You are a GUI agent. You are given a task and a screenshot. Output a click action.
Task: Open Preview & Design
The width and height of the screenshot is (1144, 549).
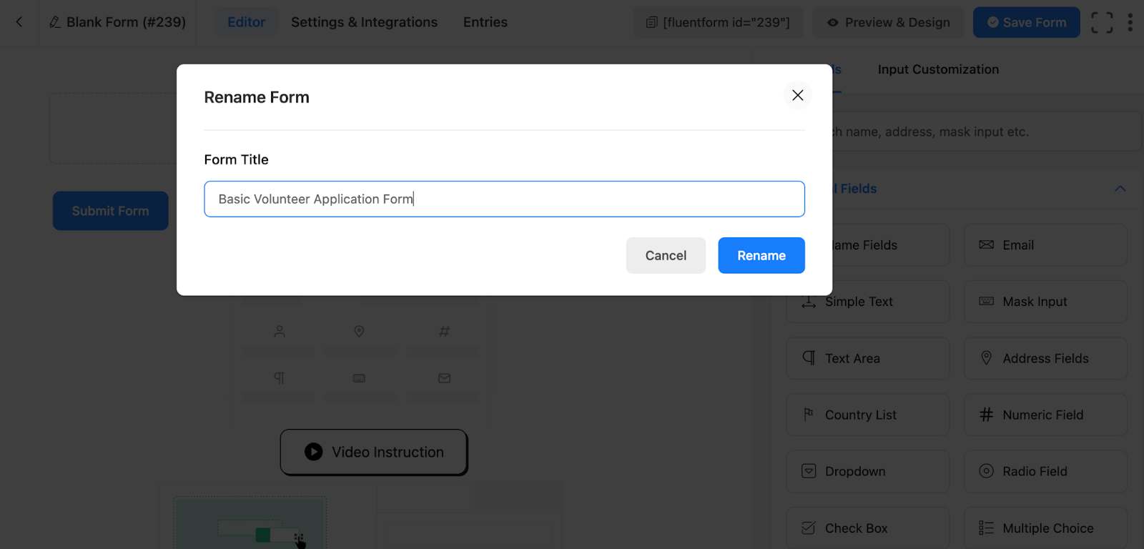888,22
